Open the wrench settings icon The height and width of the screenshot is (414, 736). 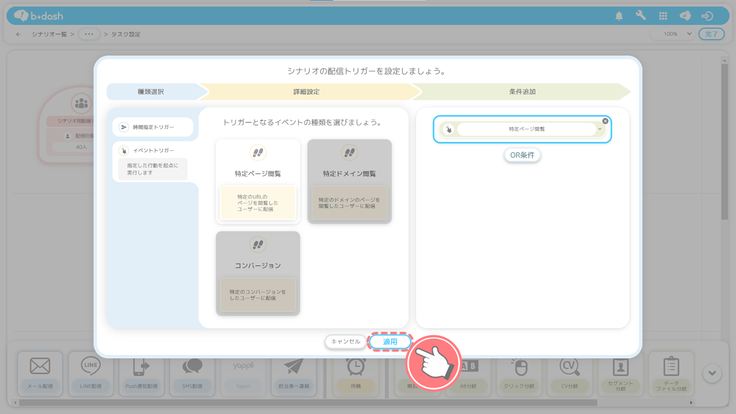click(641, 16)
